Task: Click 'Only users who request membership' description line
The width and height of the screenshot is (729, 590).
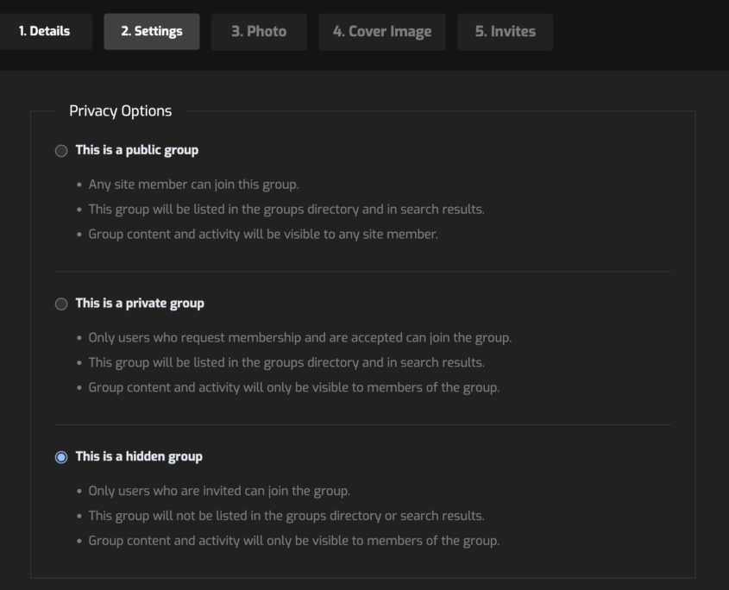Action: pos(299,337)
